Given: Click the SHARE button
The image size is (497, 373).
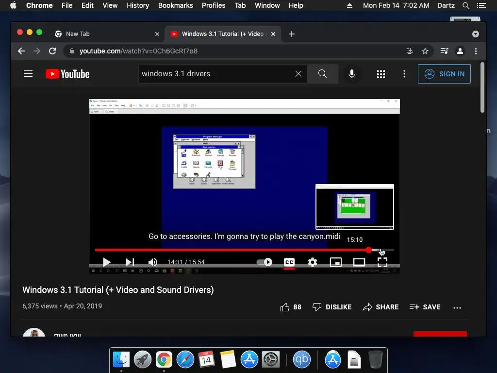Looking at the screenshot, I should (381, 307).
